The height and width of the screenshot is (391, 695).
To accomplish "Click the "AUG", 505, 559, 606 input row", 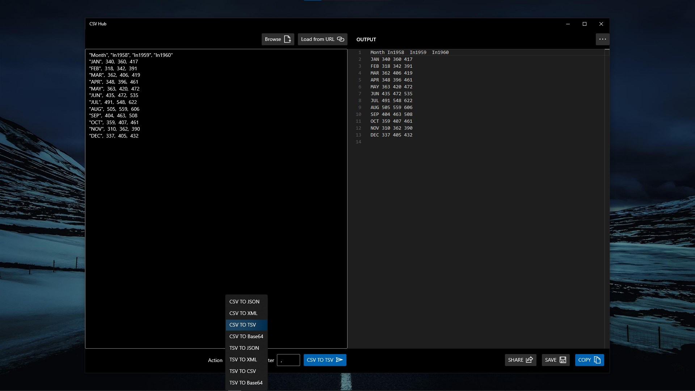I will [114, 109].
